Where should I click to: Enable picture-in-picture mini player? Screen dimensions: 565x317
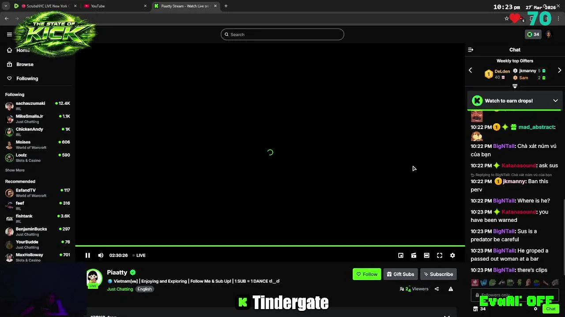coord(401,255)
